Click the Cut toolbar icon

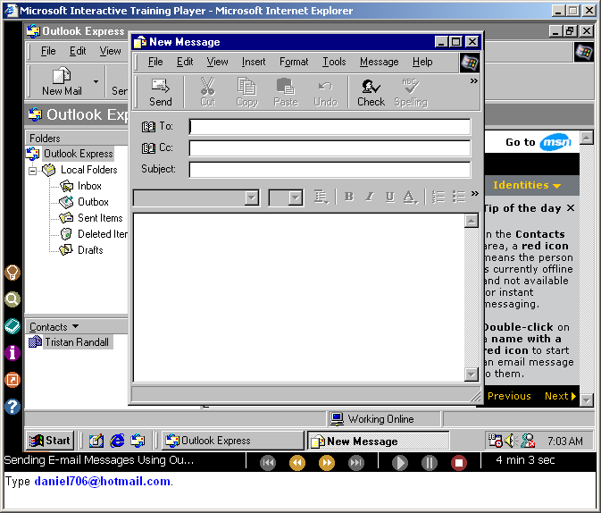(x=208, y=92)
